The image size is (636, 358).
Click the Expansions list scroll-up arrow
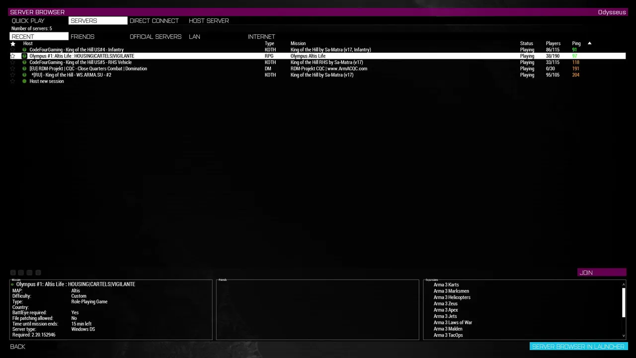[x=624, y=284]
